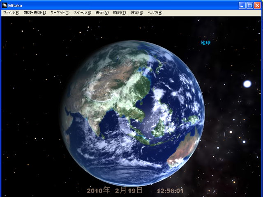Open the ヘルプ(H) help menu
This screenshot has height=197, width=263.
(x=155, y=13)
